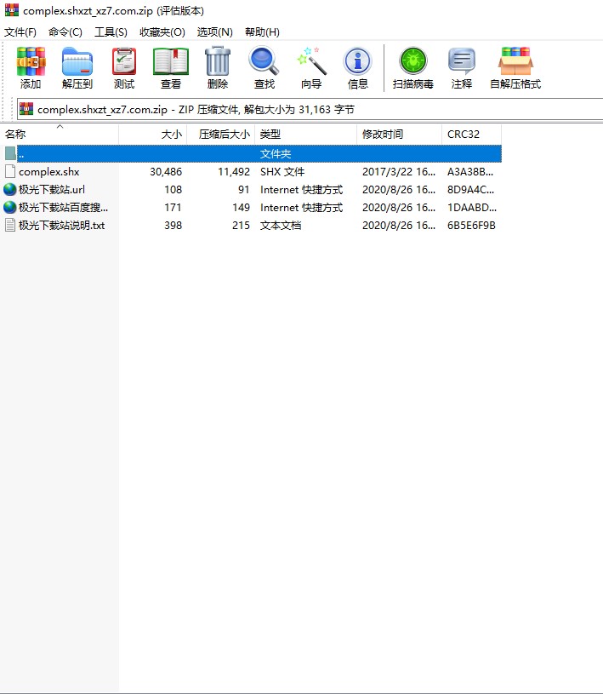Image resolution: width=603 pixels, height=694 pixels.
Task: Open the 查找 (Find) magnifier tool
Action: point(265,68)
